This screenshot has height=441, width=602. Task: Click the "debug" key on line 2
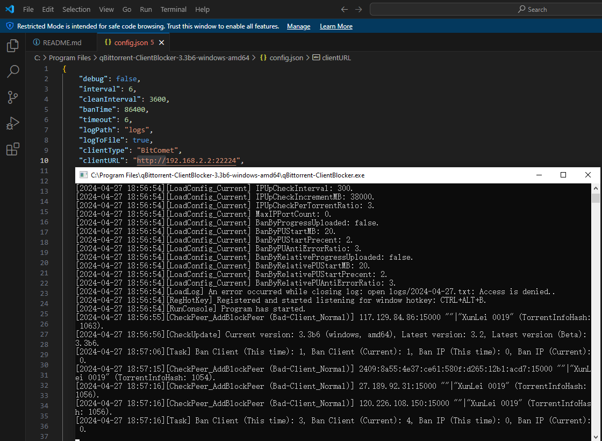tap(94, 79)
